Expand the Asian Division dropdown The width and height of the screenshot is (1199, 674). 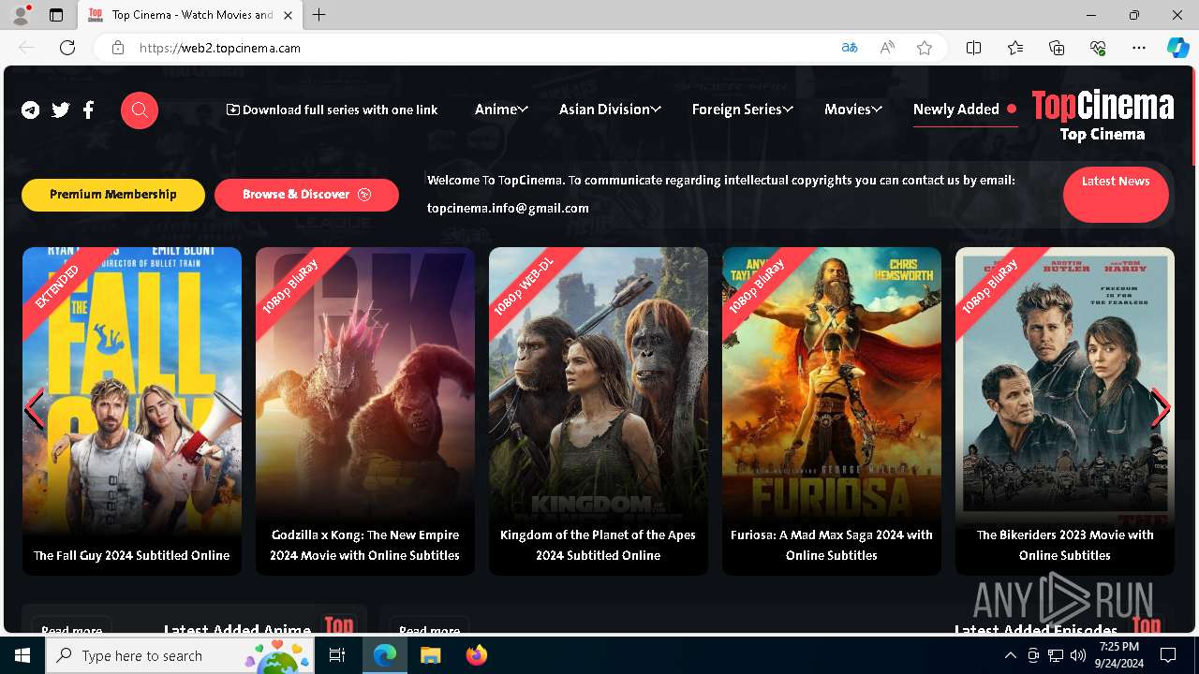click(610, 110)
